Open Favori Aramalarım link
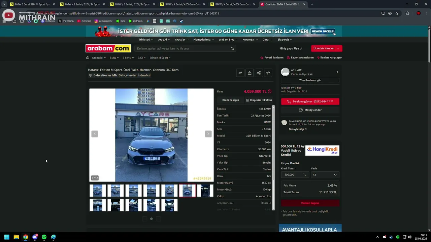The height and width of the screenshot is (242, 431). (300, 58)
